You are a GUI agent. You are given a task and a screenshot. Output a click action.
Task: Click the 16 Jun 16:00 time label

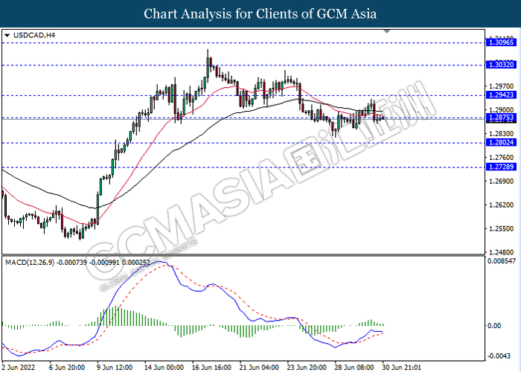coord(211,368)
